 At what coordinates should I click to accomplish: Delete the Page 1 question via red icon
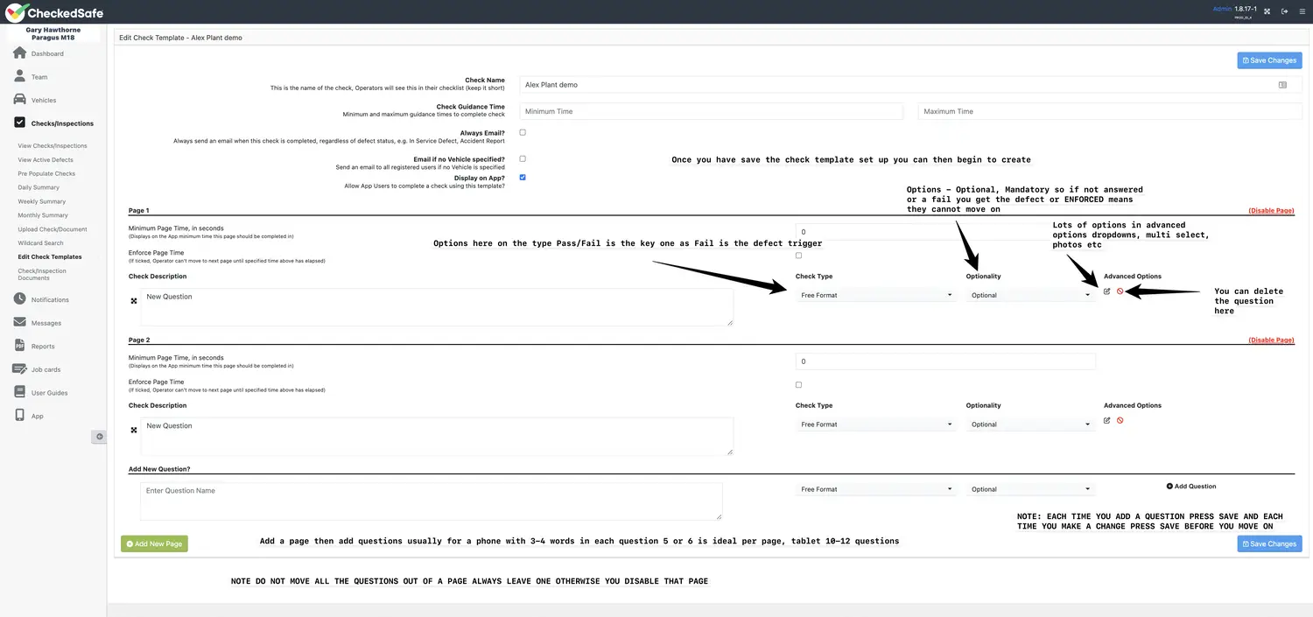coord(1120,291)
